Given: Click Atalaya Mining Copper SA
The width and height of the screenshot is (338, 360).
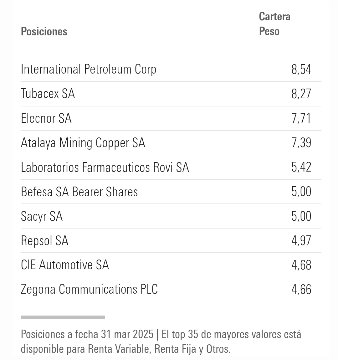Looking at the screenshot, I should click(83, 143).
